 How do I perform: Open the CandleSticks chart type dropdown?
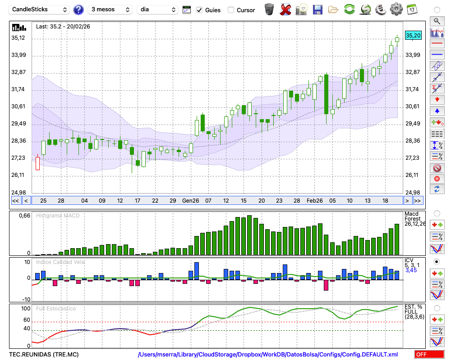pyautogui.click(x=40, y=9)
